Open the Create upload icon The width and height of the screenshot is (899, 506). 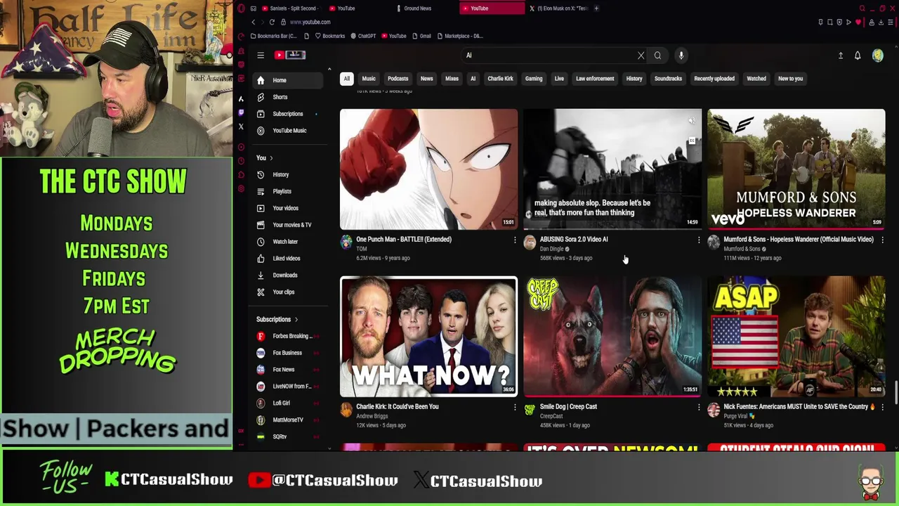tap(840, 56)
